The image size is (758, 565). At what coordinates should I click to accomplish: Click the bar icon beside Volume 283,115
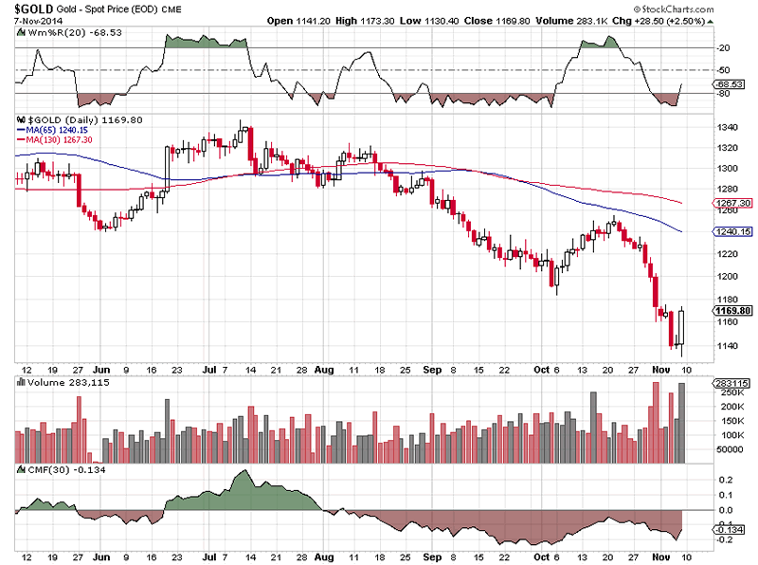[21, 382]
